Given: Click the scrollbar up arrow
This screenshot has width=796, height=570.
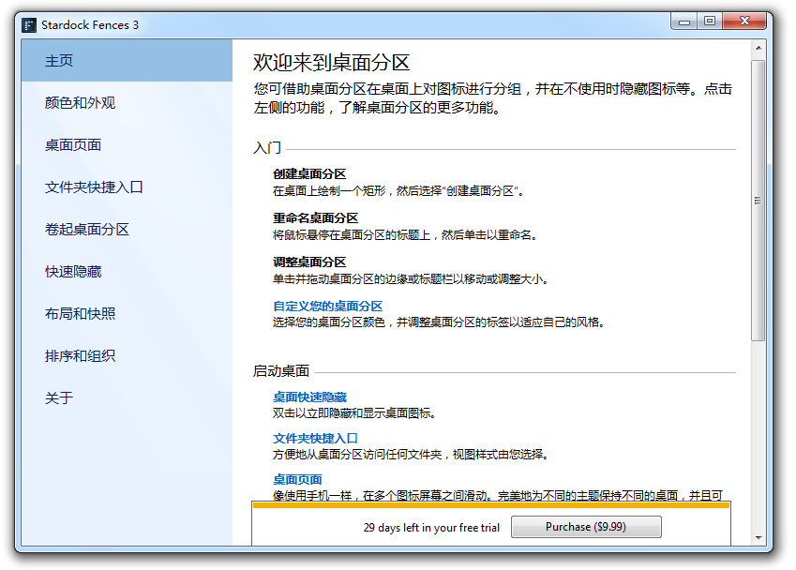Looking at the screenshot, I should click(758, 49).
